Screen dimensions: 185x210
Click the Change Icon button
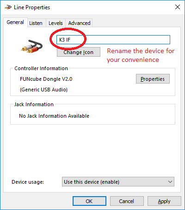click(79, 52)
